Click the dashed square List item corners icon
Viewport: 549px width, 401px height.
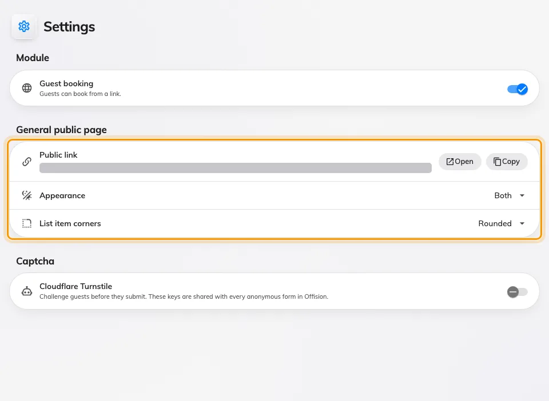click(27, 223)
